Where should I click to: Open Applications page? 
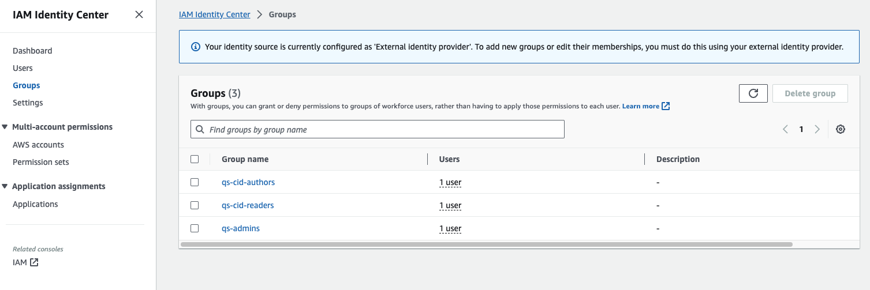coord(35,204)
